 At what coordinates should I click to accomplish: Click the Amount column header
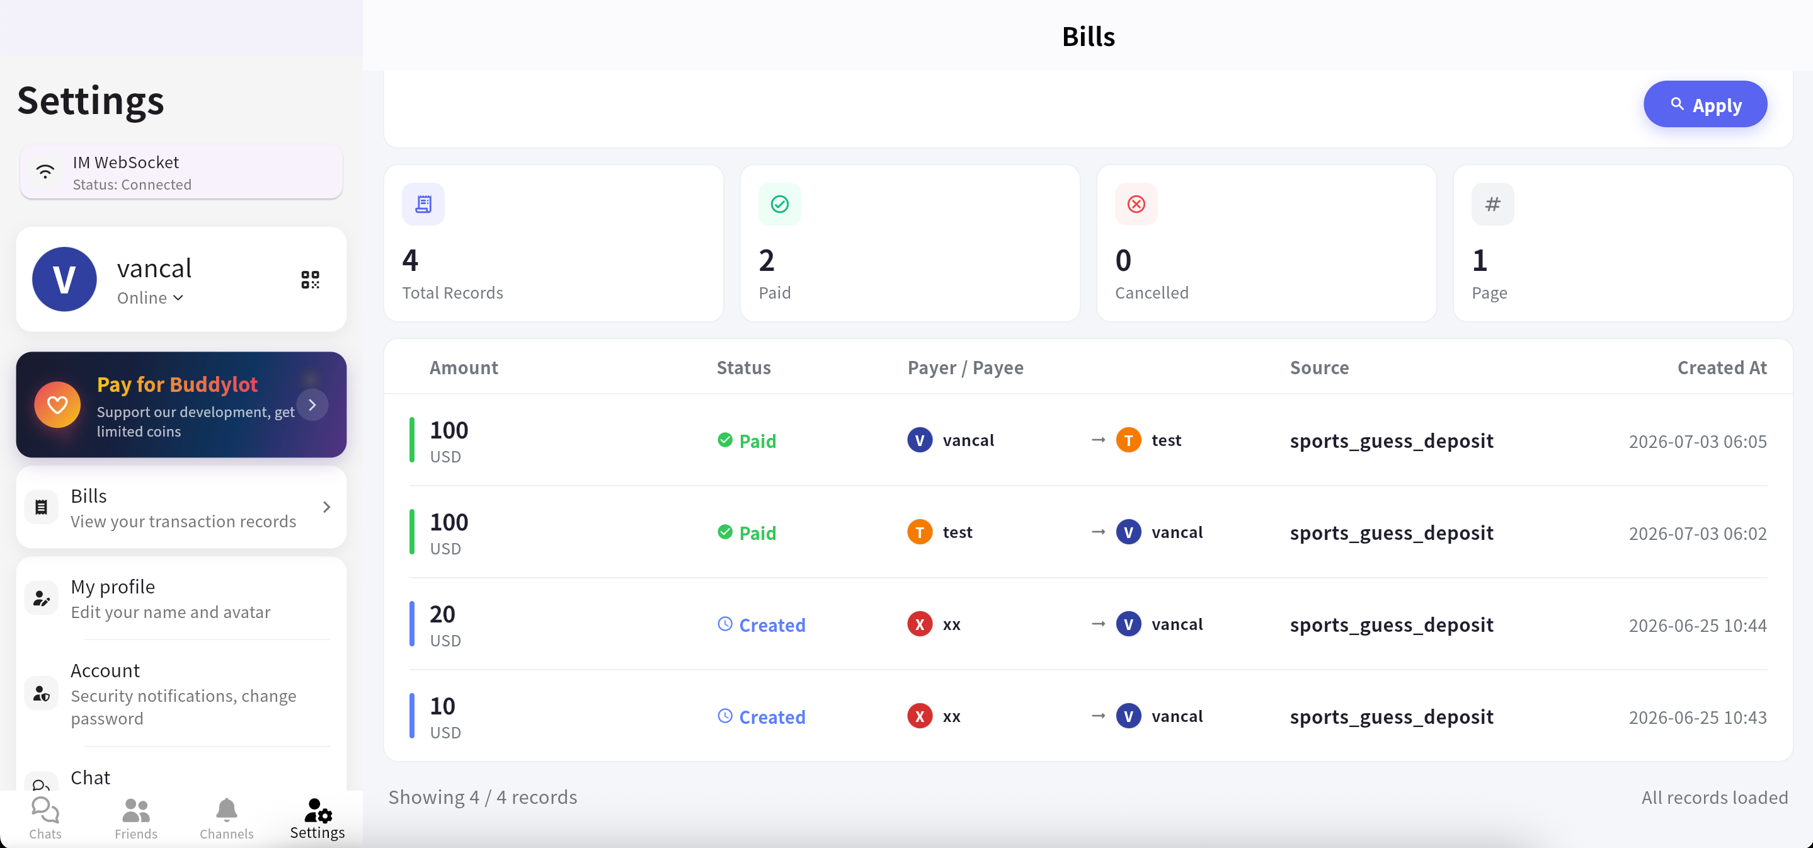(464, 367)
